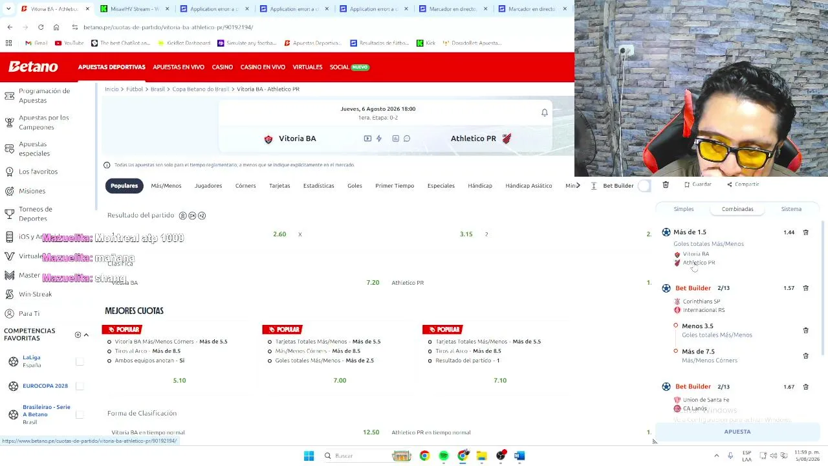This screenshot has width=828, height=466.
Task: Open the Tarjetas market tab
Action: pyautogui.click(x=279, y=186)
